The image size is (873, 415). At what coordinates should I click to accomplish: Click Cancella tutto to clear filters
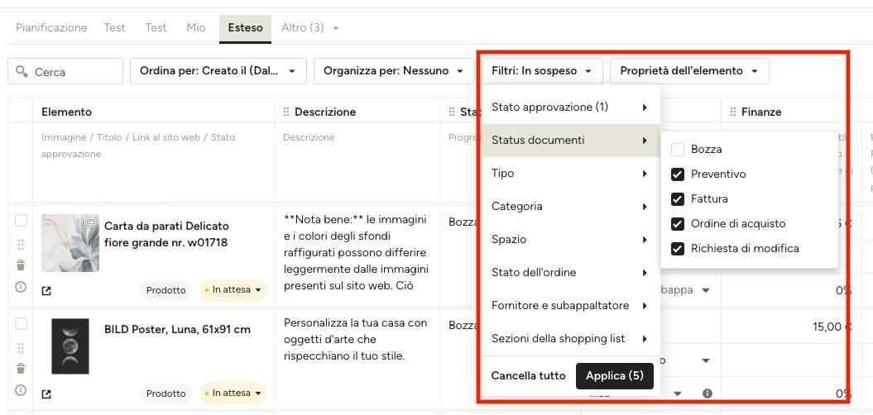[x=529, y=376]
